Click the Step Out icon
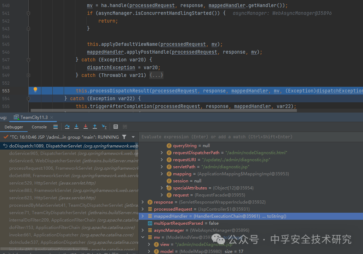This screenshot has width=363, height=254. pos(95,127)
